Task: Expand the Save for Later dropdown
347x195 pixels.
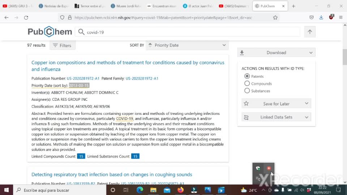Action: pyautogui.click(x=276, y=104)
